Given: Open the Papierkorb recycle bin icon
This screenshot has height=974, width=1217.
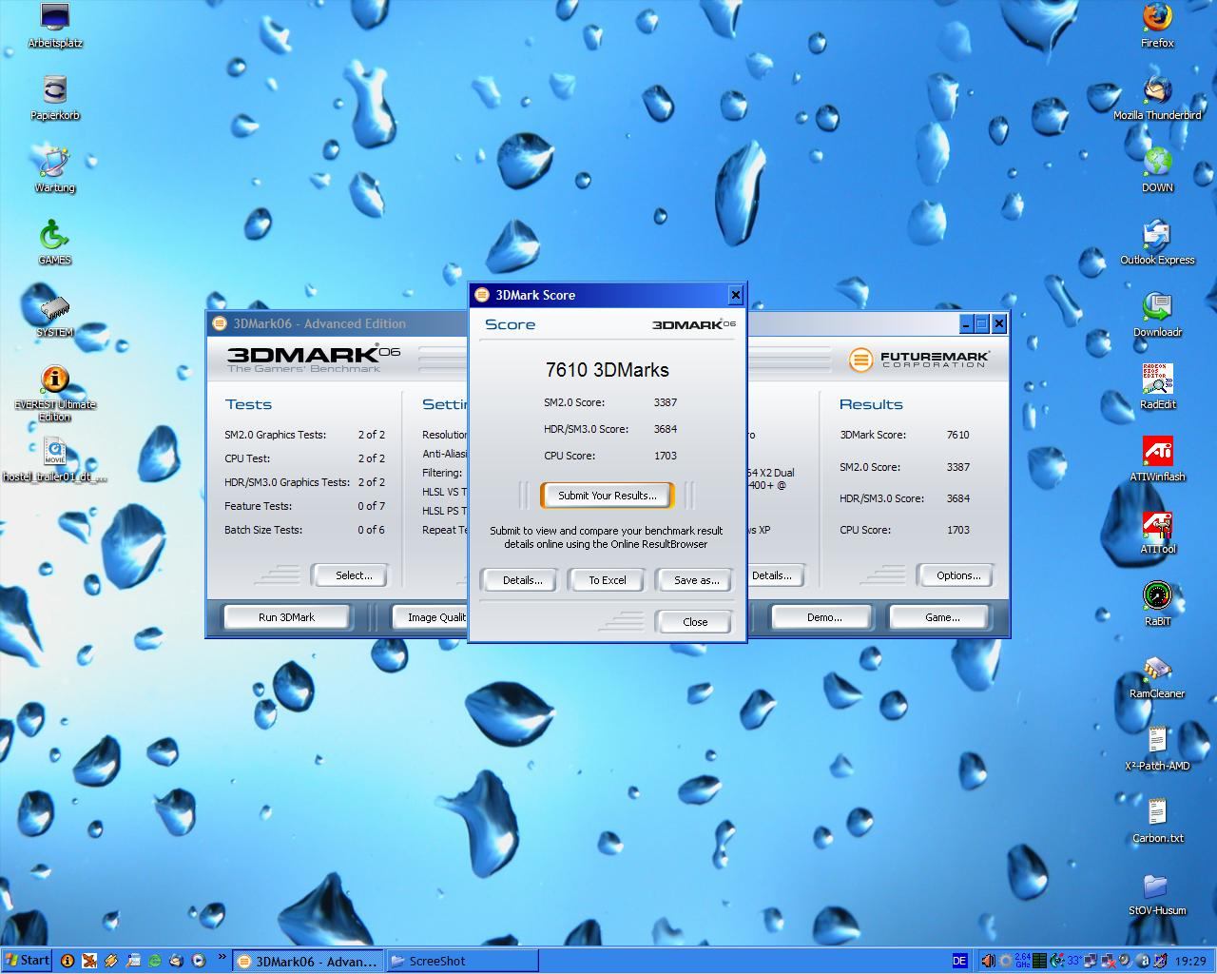Looking at the screenshot, I should tap(55, 98).
